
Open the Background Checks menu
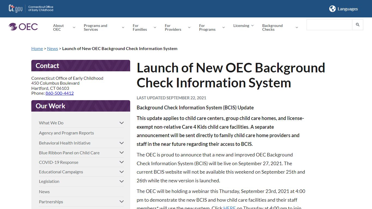point(272,27)
